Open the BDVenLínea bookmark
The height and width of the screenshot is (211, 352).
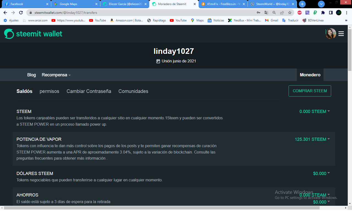click(313, 20)
